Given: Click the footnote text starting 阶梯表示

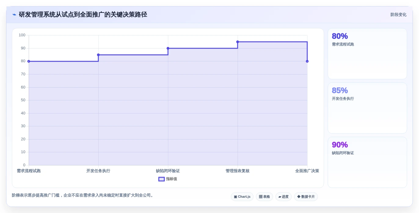Looking at the screenshot, I should click(x=83, y=195).
